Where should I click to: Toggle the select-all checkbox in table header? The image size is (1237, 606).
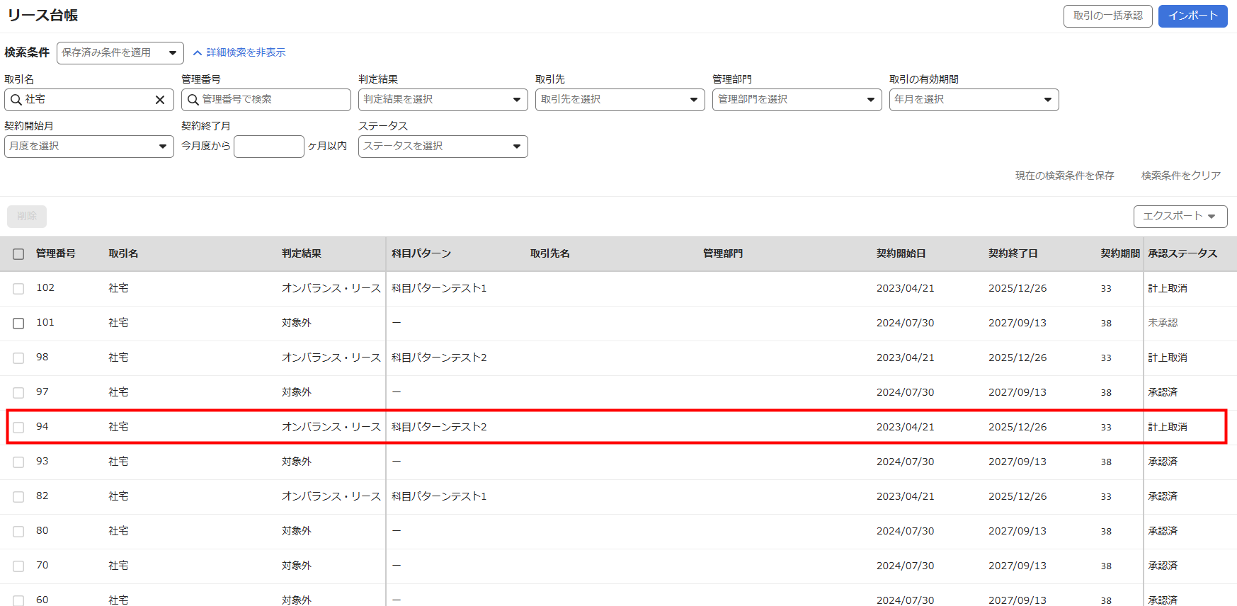coord(18,254)
